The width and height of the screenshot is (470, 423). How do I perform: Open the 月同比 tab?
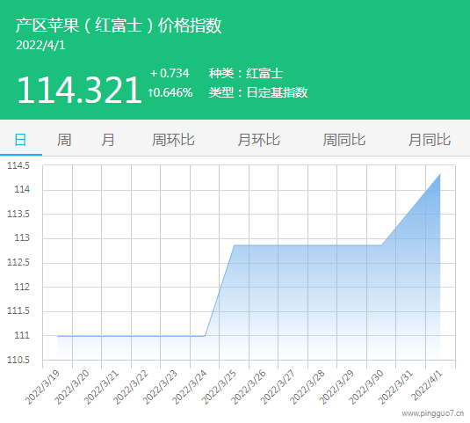(430, 140)
